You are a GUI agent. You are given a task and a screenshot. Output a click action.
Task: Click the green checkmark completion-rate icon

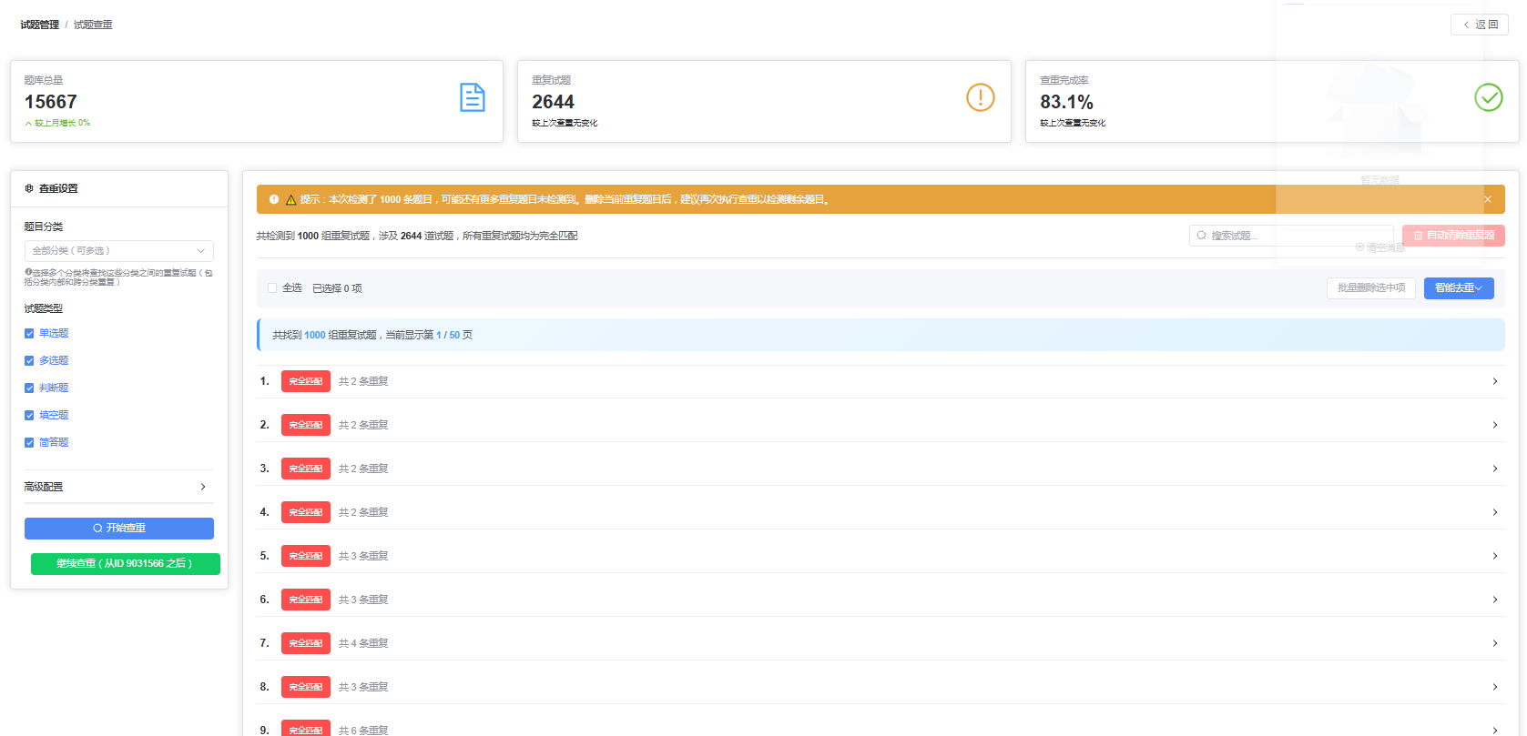click(1488, 97)
